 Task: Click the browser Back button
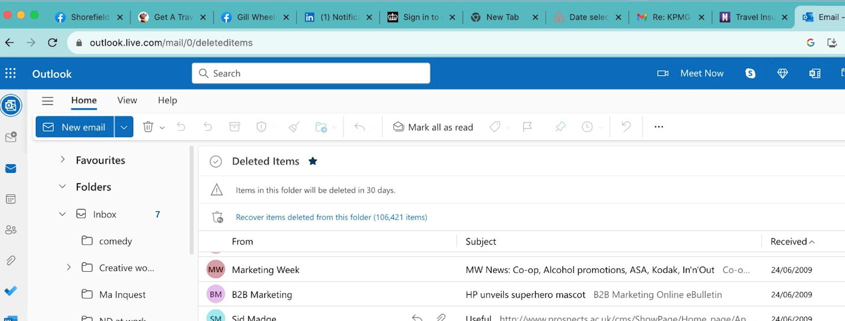[x=10, y=42]
